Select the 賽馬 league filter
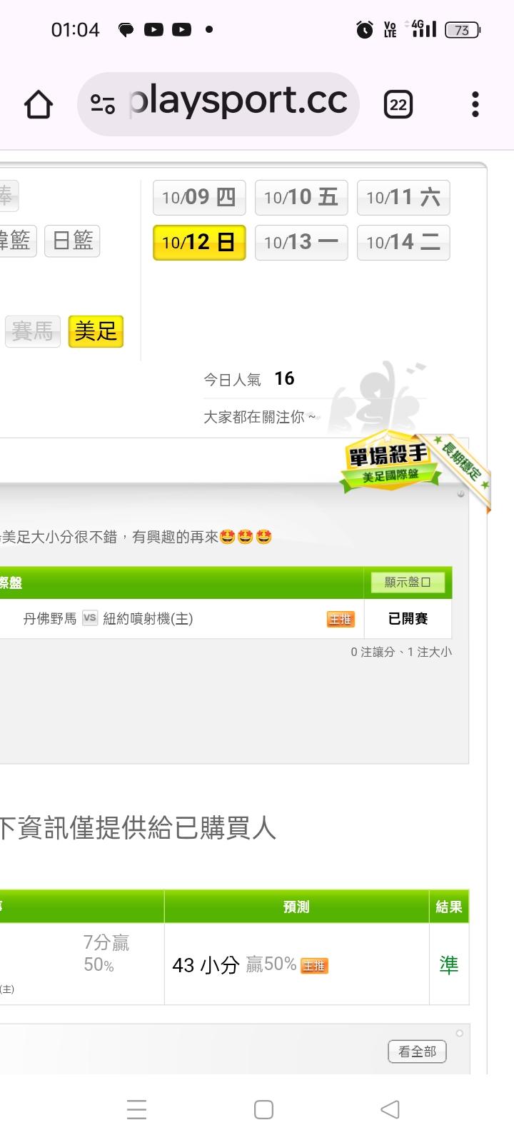Image resolution: width=514 pixels, height=1145 pixels. [x=32, y=331]
